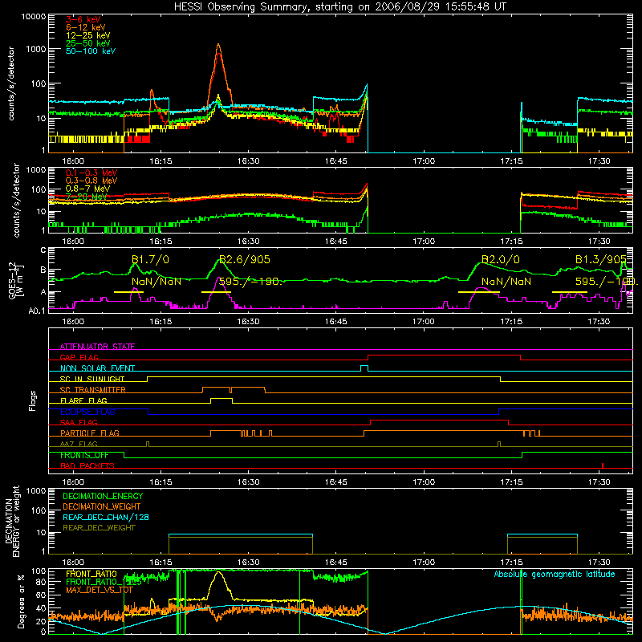Select the "3-6 keV" legend label

click(x=83, y=19)
